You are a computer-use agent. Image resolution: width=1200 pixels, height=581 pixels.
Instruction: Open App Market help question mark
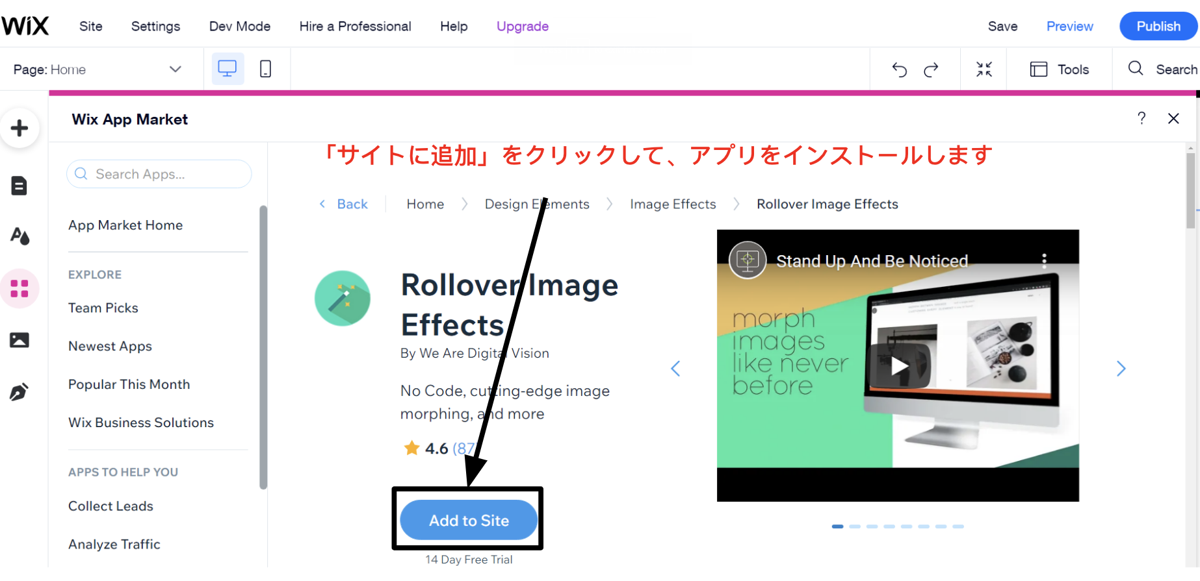[1141, 118]
